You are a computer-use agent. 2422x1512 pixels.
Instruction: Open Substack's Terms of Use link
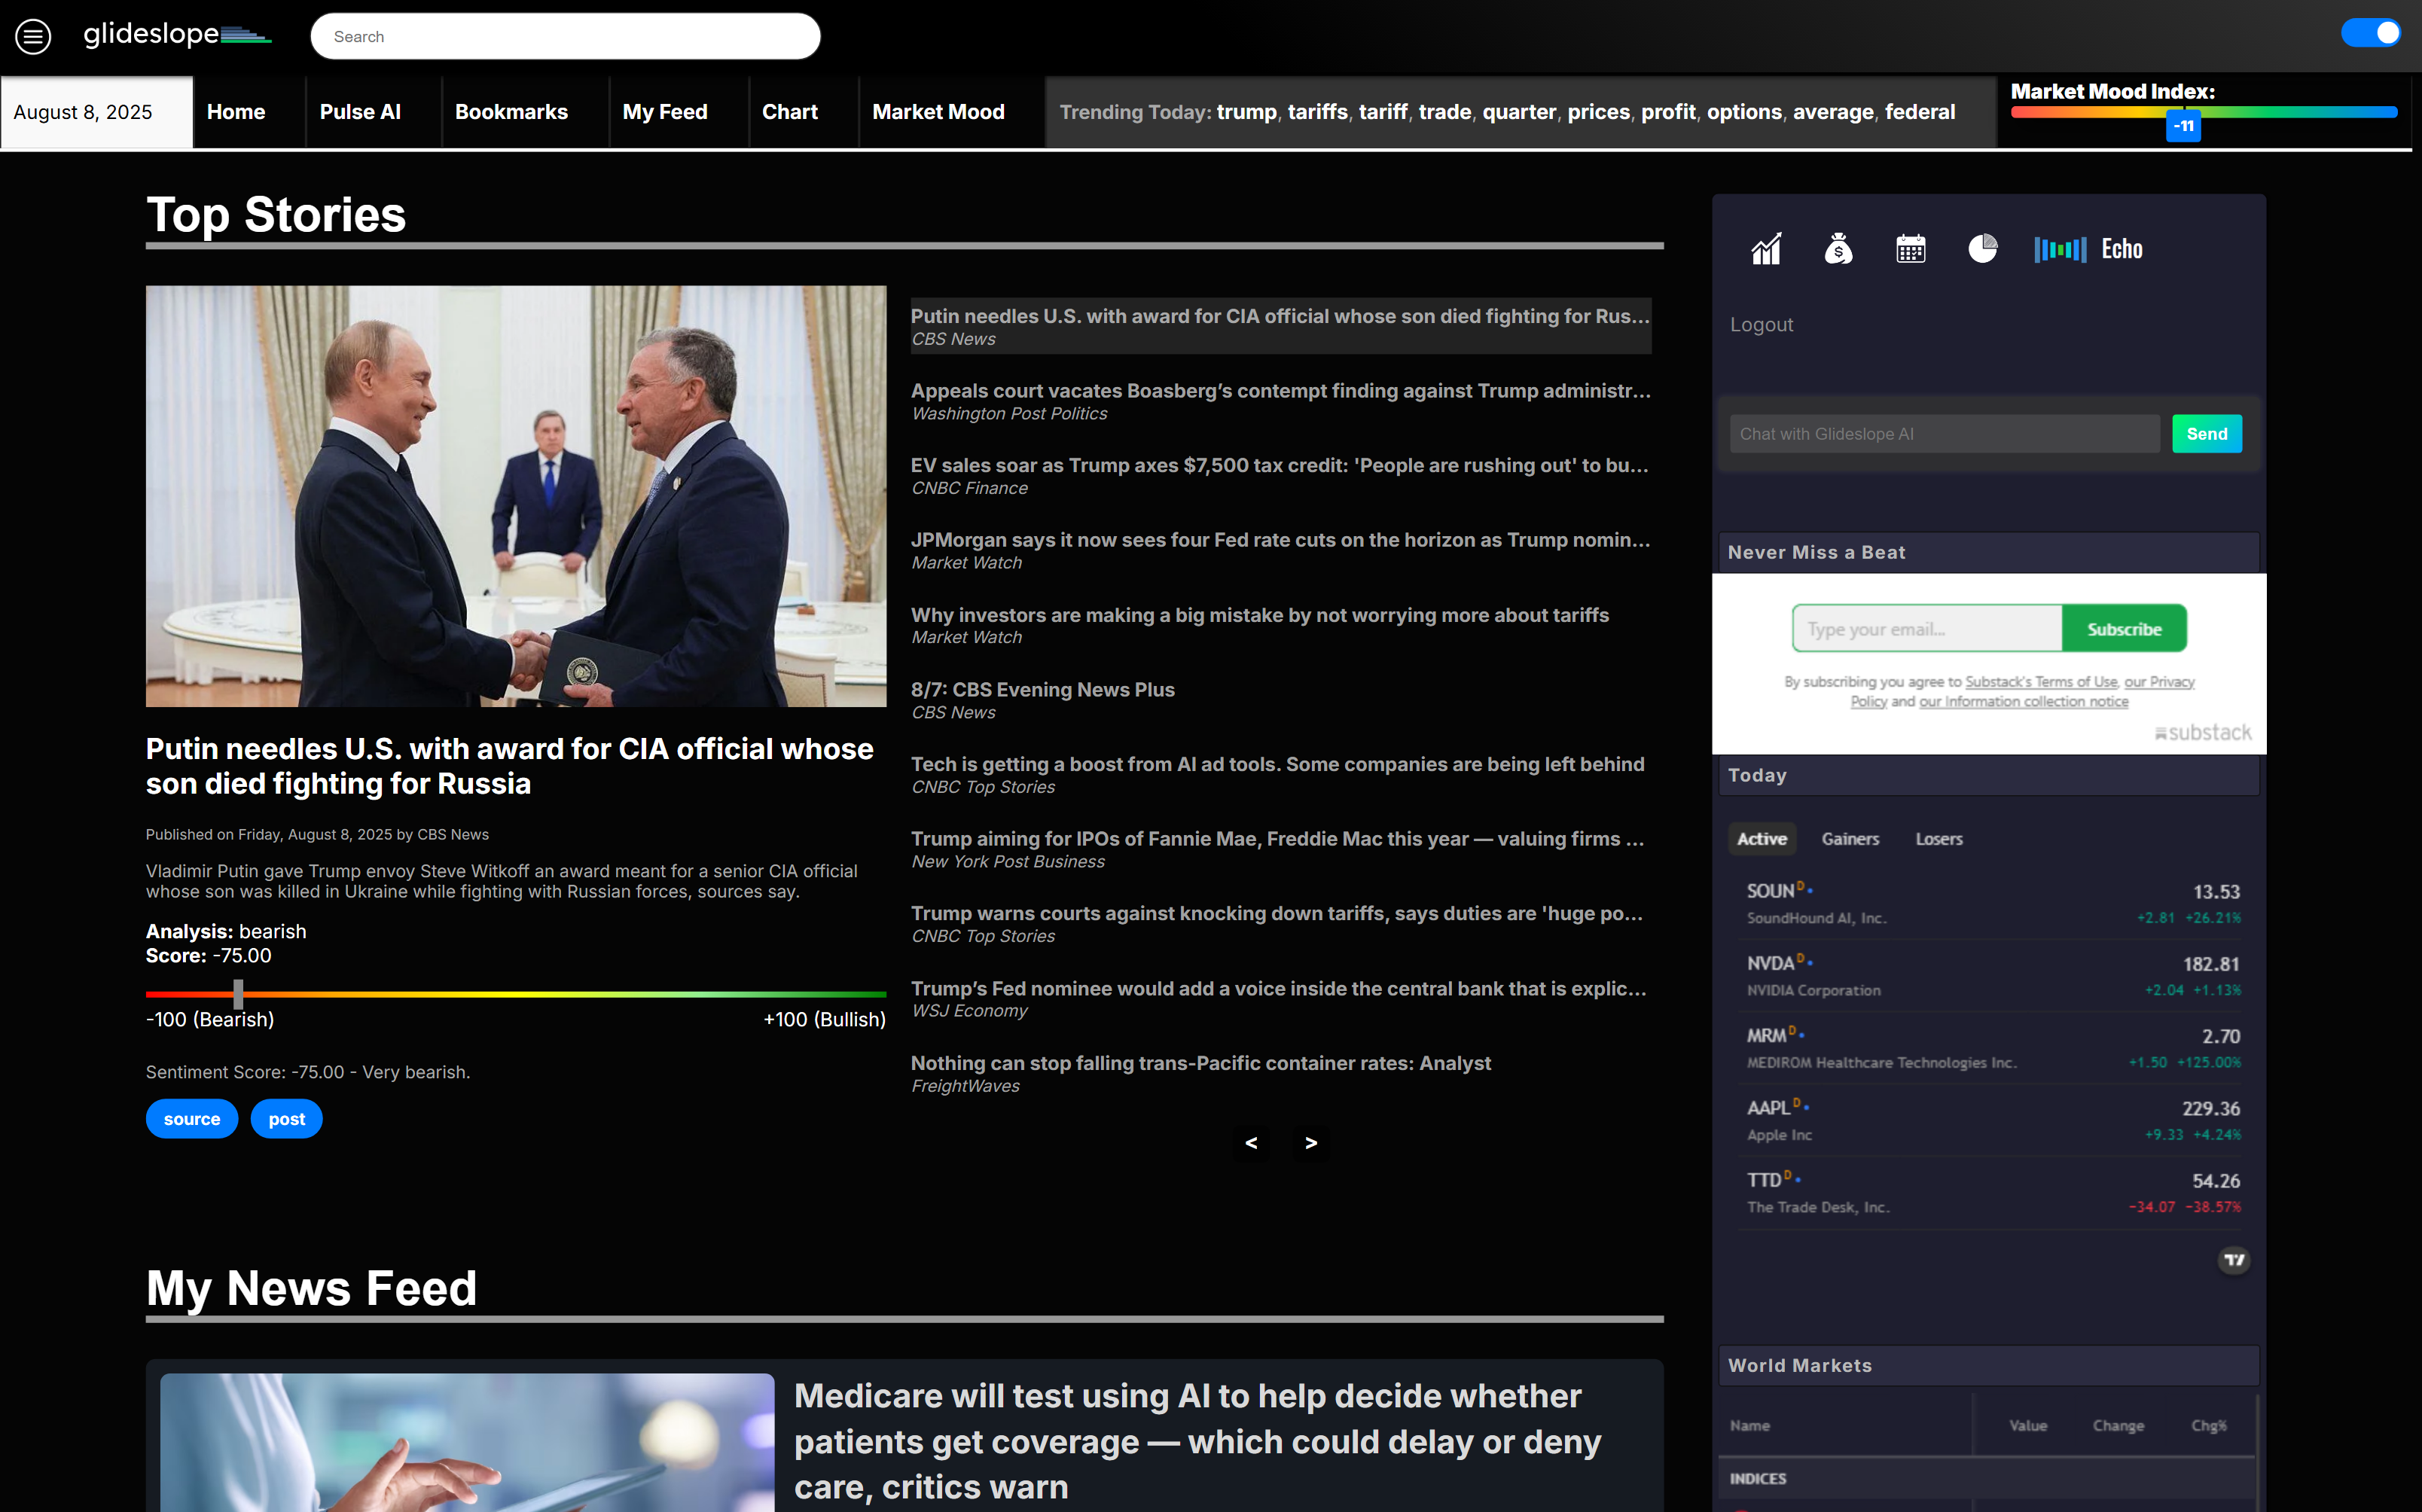2041,682
